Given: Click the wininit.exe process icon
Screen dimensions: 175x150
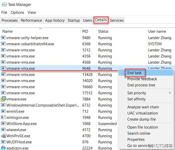Looking at the screenshot, I should pyautogui.click(x=3, y=111).
